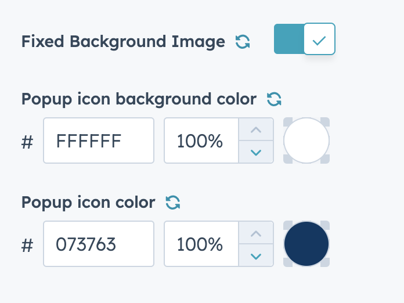Focus the Popup icon color 100% opacity field
The width and height of the screenshot is (404, 303).
pos(201,244)
